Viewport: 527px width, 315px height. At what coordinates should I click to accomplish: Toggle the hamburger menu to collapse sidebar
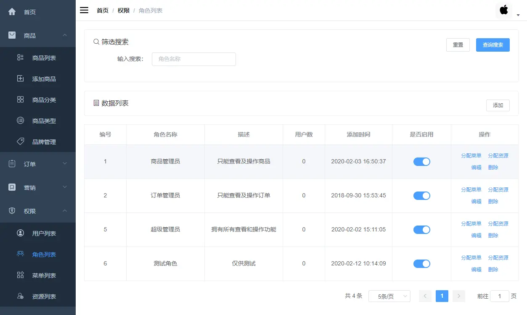[x=84, y=10]
